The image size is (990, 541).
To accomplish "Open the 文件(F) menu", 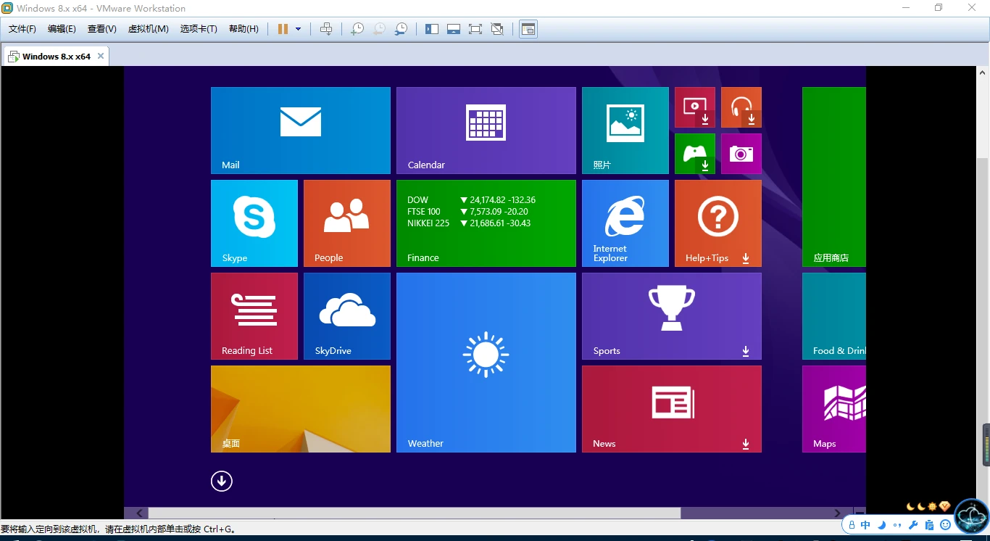I will [x=22, y=29].
